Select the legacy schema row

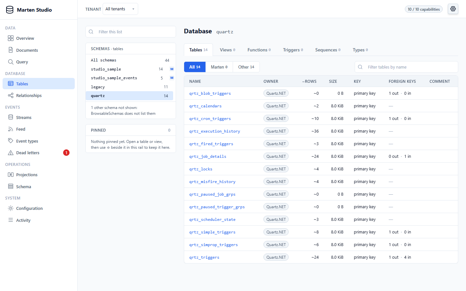[x=129, y=87]
